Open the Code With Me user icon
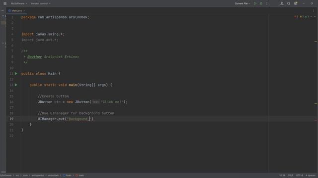The height and width of the screenshot is (178, 318). click(x=282, y=3)
